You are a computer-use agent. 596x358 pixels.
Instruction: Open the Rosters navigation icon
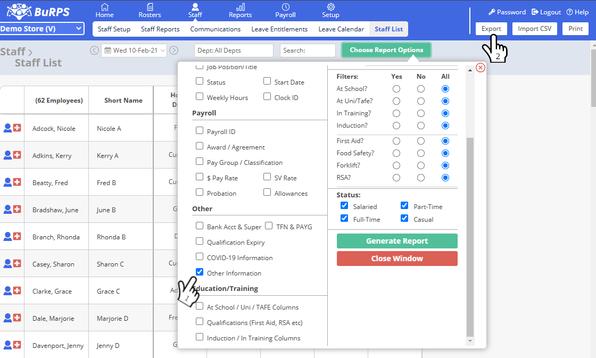(x=150, y=7)
